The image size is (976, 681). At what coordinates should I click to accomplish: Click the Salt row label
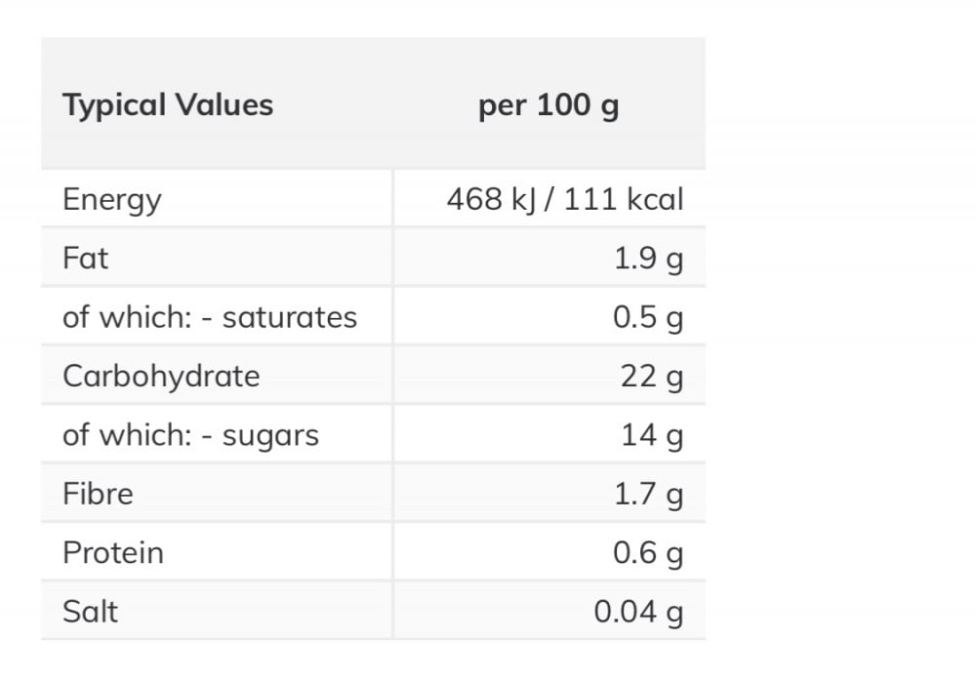(x=90, y=612)
